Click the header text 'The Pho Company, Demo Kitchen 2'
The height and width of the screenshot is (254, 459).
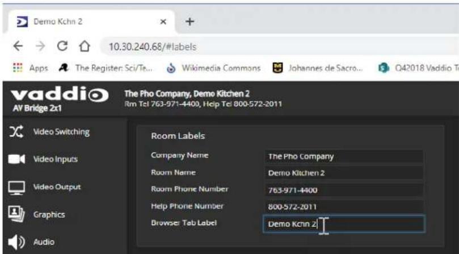click(x=187, y=94)
